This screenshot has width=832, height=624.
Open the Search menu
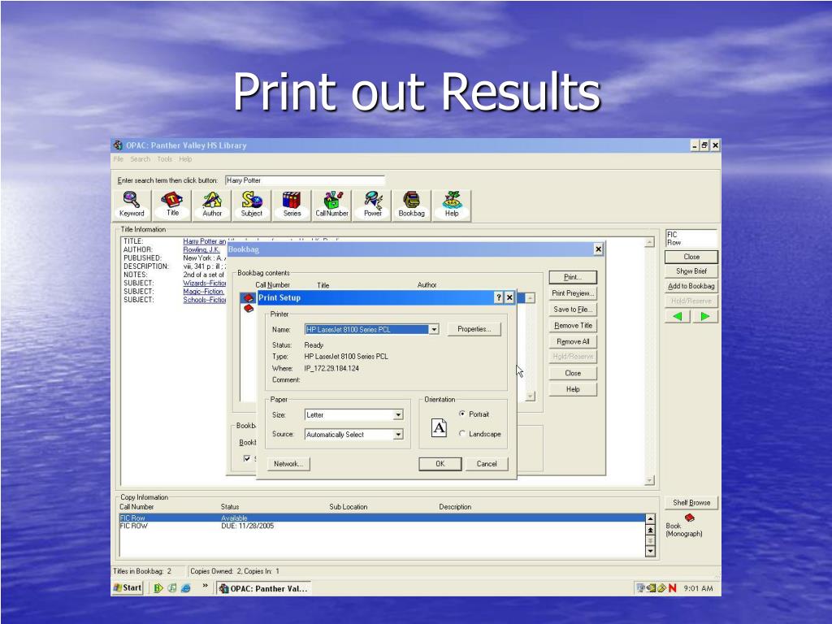[x=140, y=159]
